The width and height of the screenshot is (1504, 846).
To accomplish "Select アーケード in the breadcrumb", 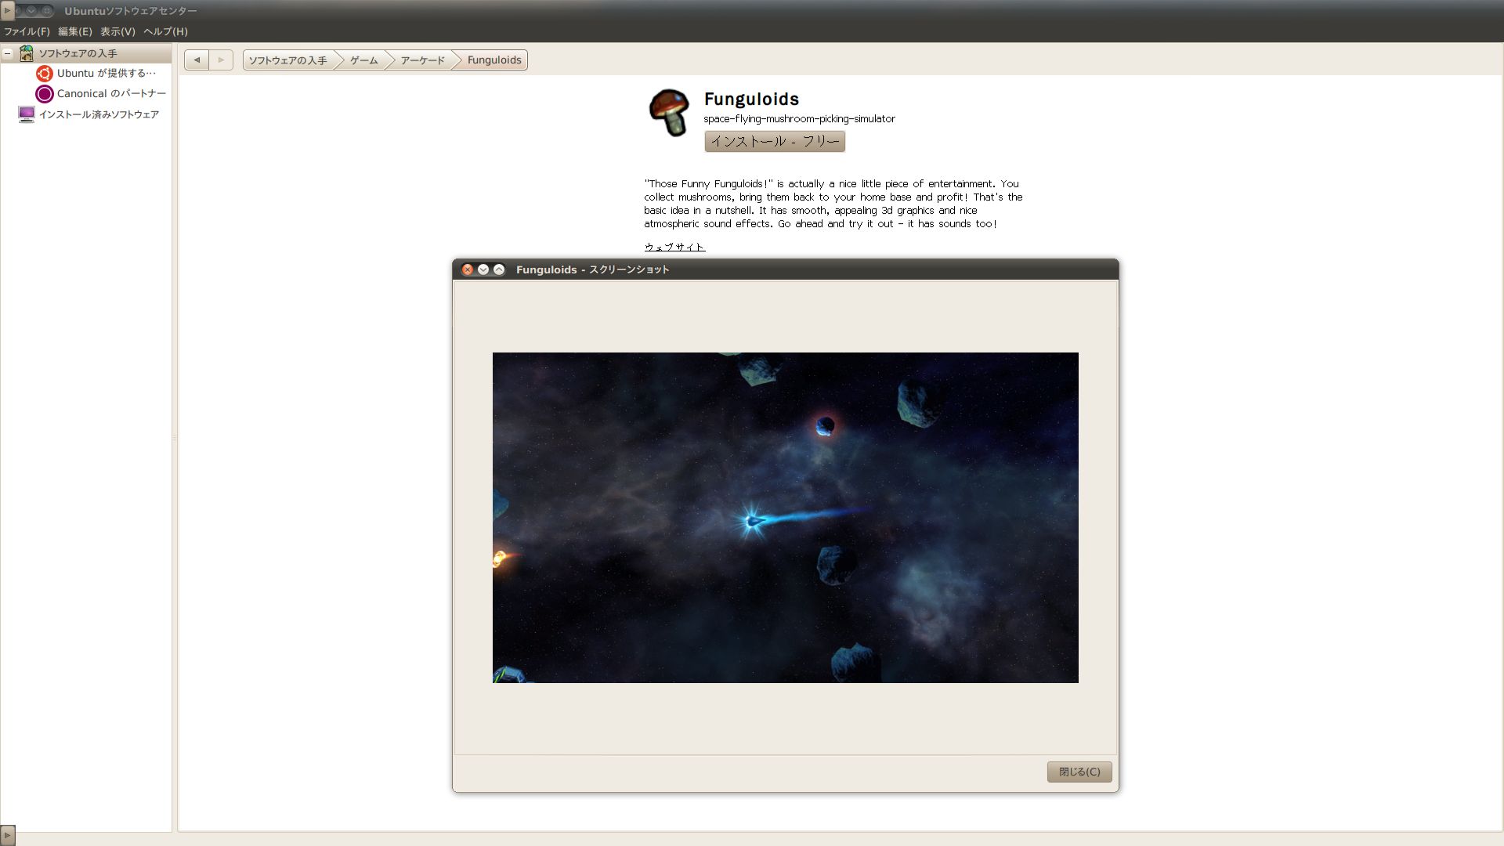I will (x=422, y=60).
